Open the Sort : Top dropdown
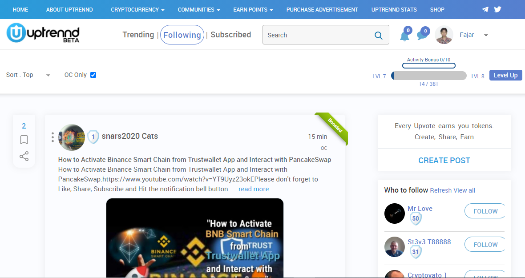Image resolution: width=525 pixels, height=278 pixels. tap(28, 75)
